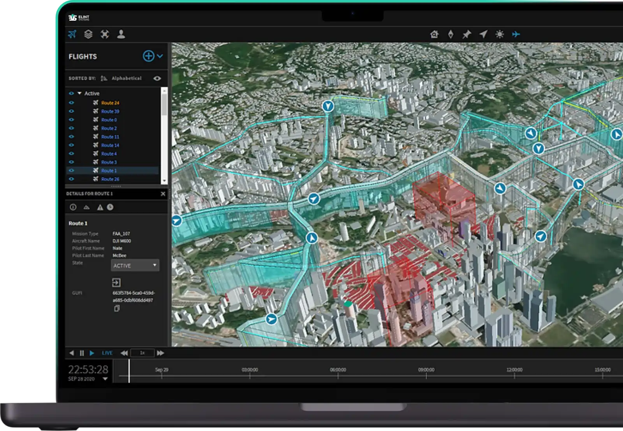Open the user profile icon

pos(121,34)
